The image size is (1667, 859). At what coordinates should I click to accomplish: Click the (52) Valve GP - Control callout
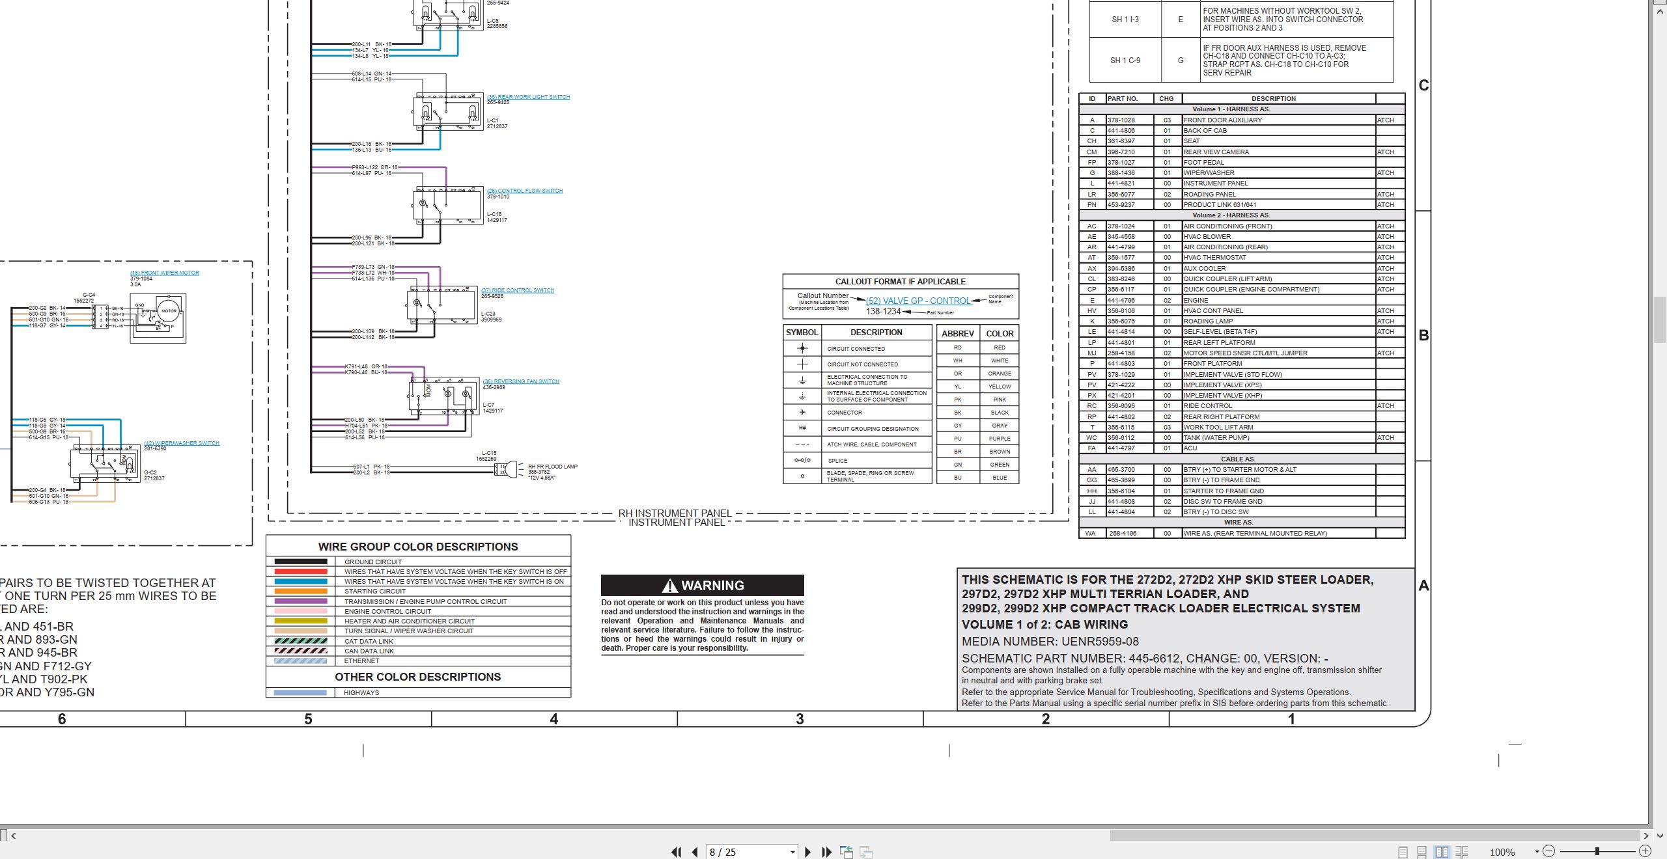pos(918,301)
